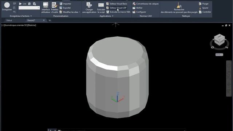Expand the Applications panel
Viewport: 233px width, 131px height.
tap(106, 16)
